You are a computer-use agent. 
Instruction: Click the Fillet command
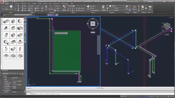click(x=37, y=8)
